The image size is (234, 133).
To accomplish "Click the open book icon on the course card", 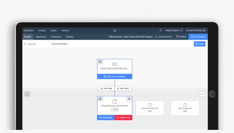I will point(115,64).
